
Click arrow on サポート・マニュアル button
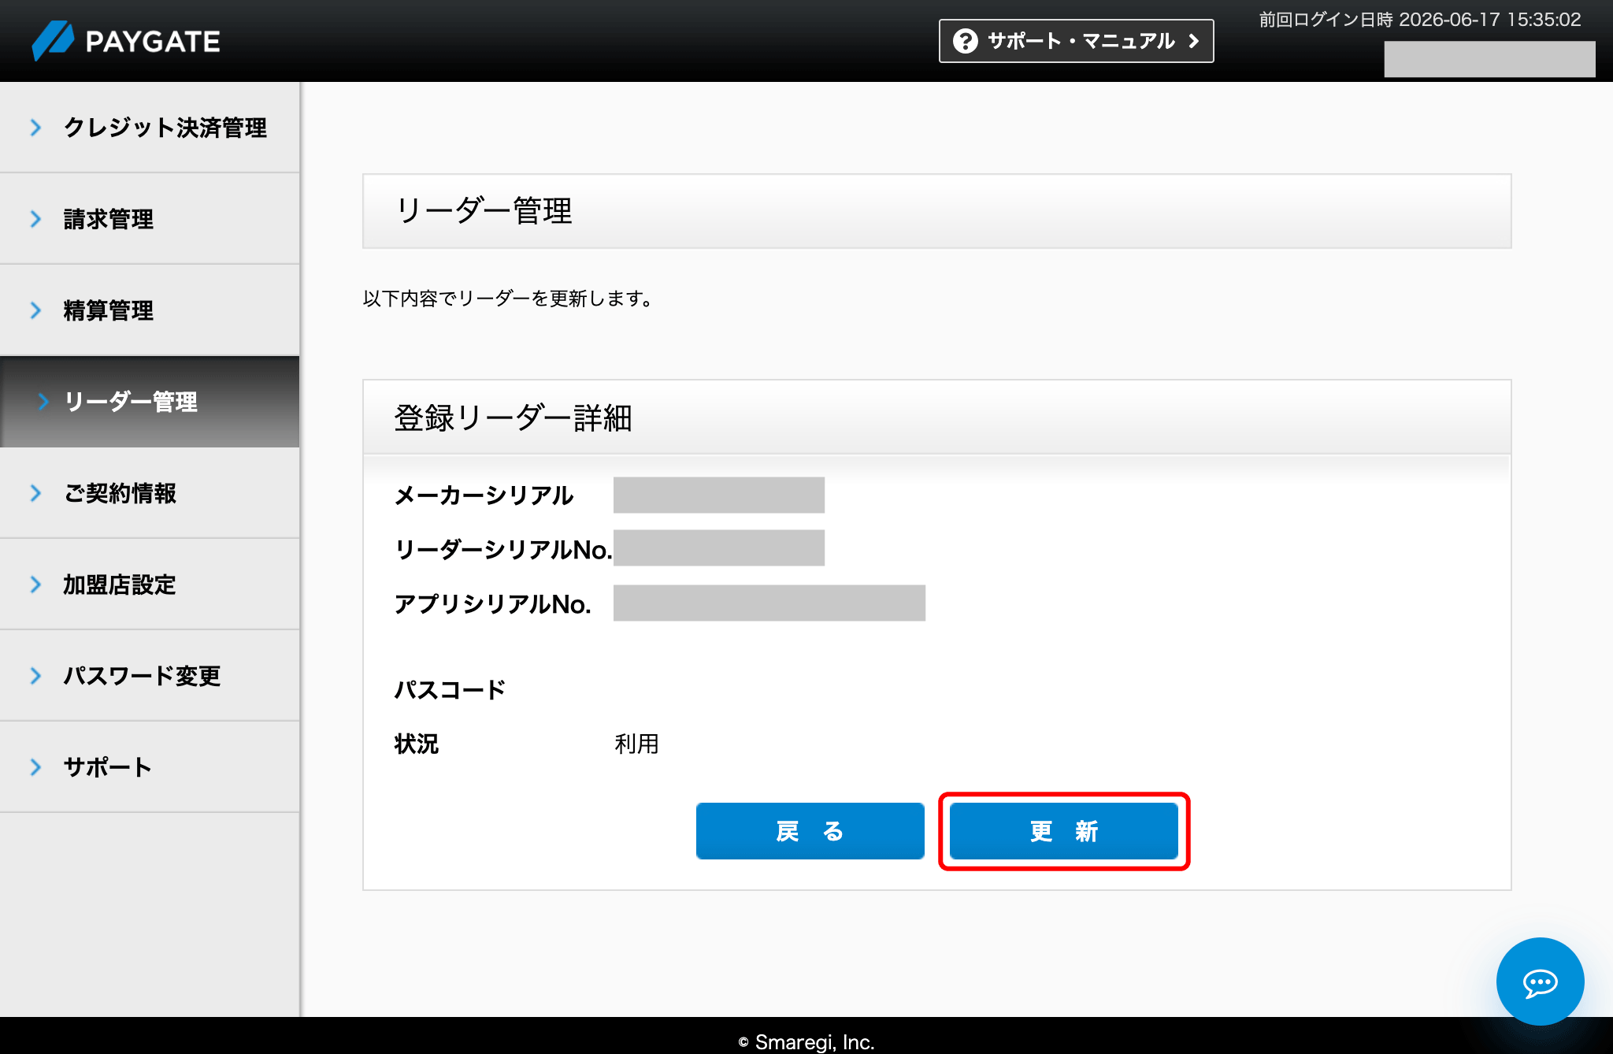click(x=1194, y=41)
